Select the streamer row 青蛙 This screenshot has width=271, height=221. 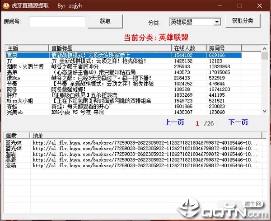coord(124,106)
